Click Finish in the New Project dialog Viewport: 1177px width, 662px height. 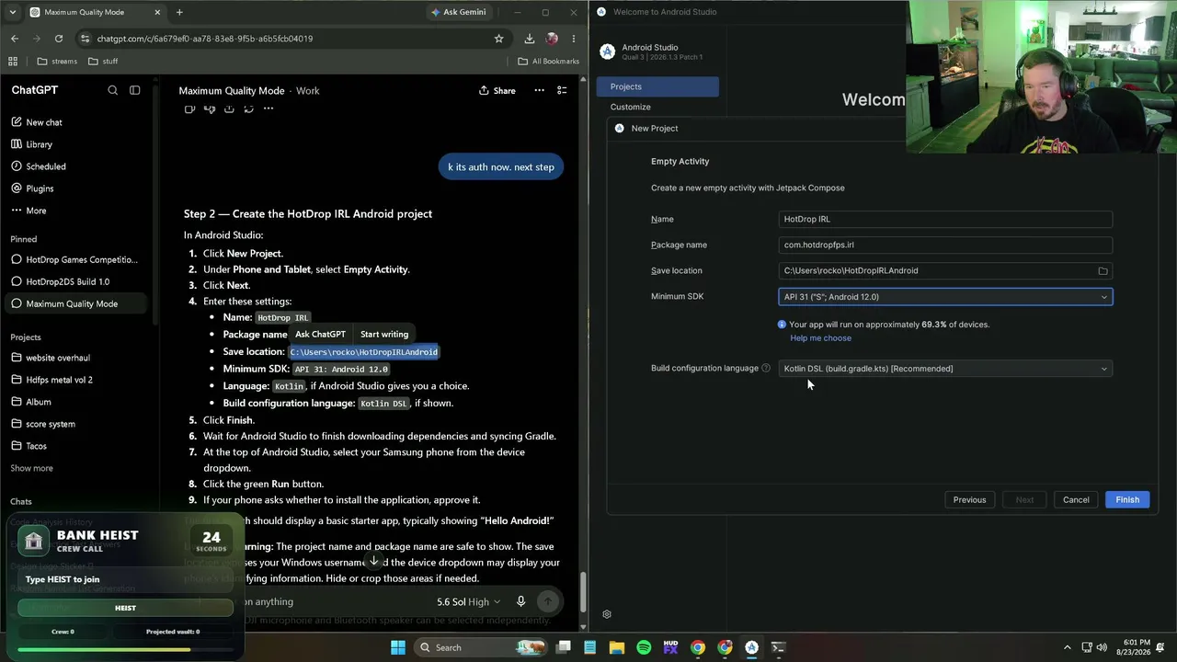pos(1127,500)
